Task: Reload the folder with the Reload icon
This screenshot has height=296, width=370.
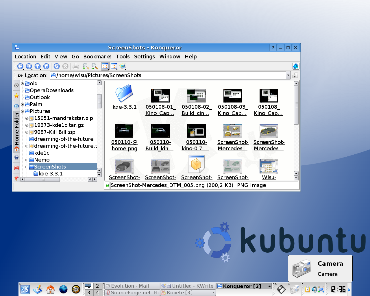Action: pos(57,66)
